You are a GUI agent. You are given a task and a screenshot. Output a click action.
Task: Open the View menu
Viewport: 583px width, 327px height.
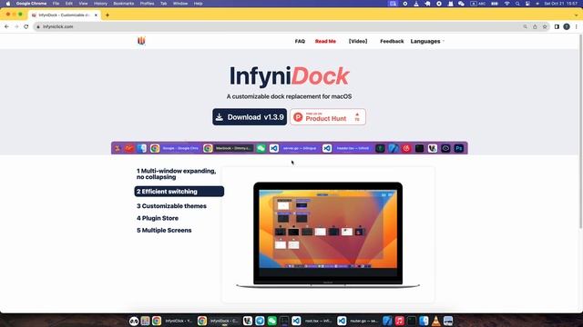[83, 4]
